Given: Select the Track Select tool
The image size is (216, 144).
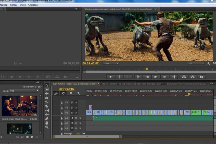Looking at the screenshot, I should coord(47,90).
